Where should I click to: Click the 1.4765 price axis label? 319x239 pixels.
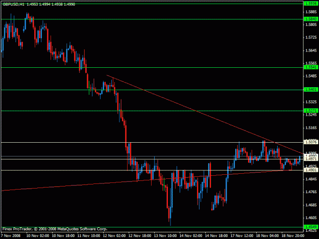pos(311,192)
